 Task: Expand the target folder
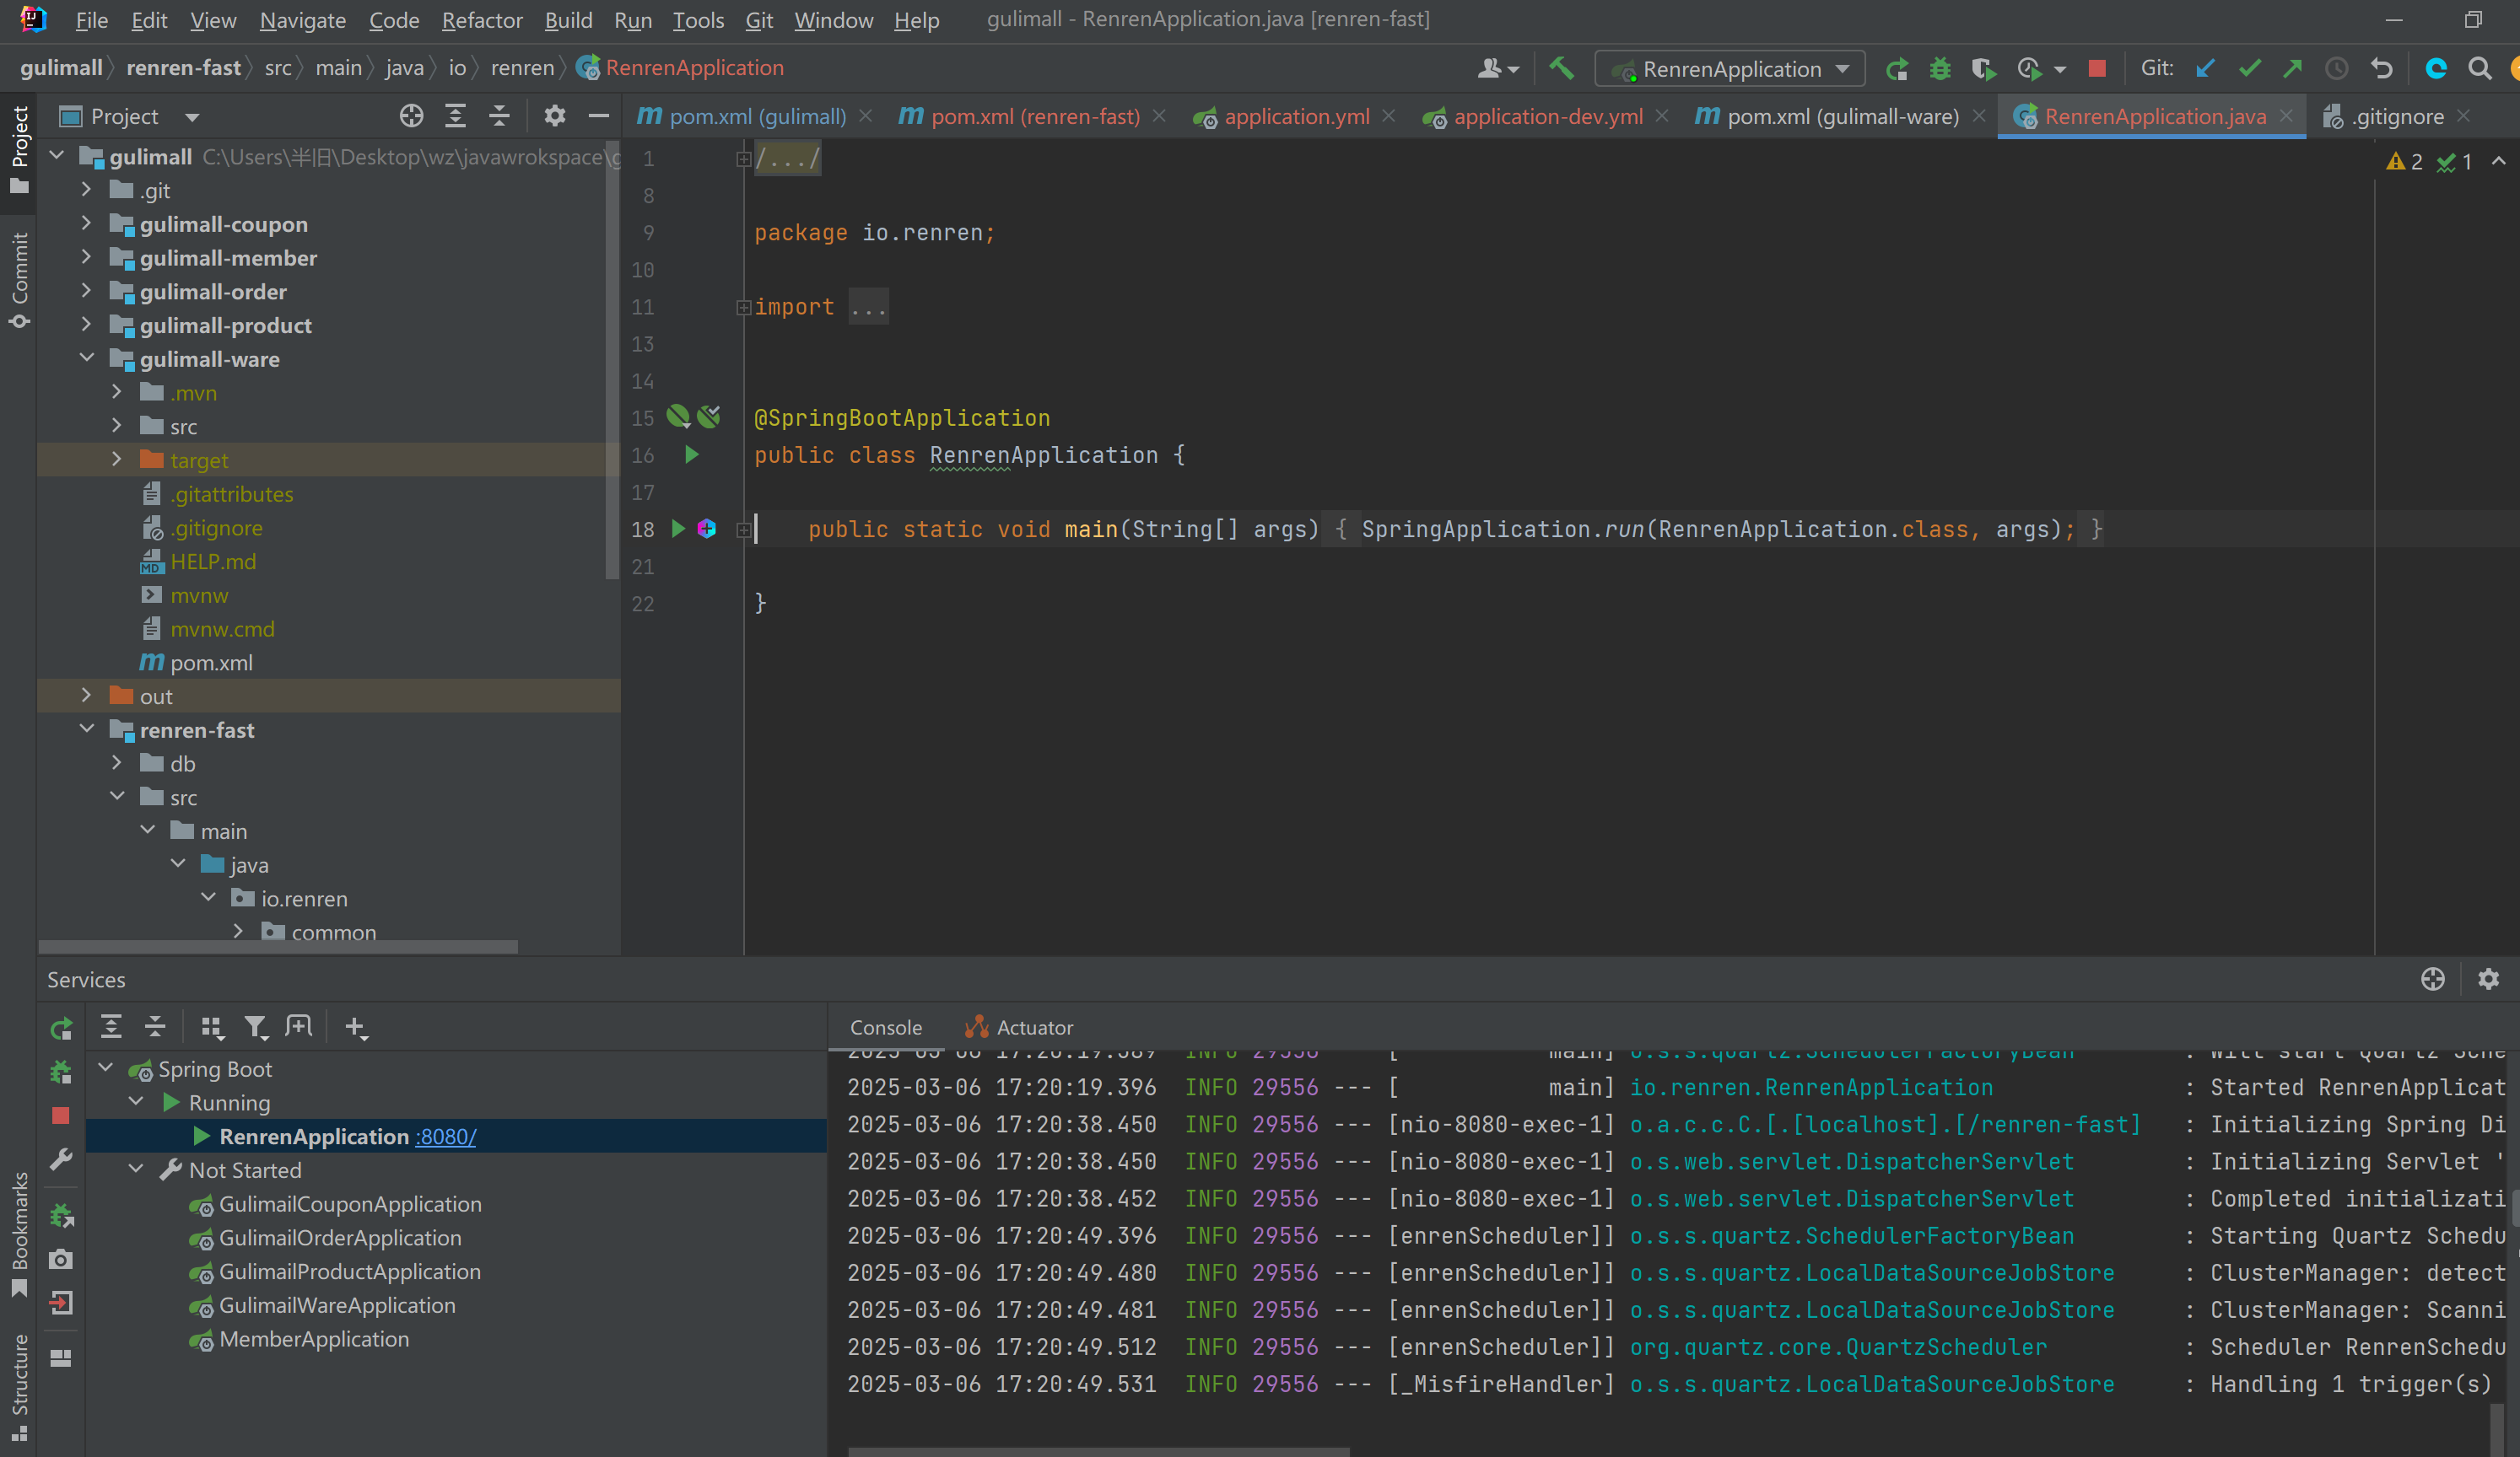[x=116, y=459]
